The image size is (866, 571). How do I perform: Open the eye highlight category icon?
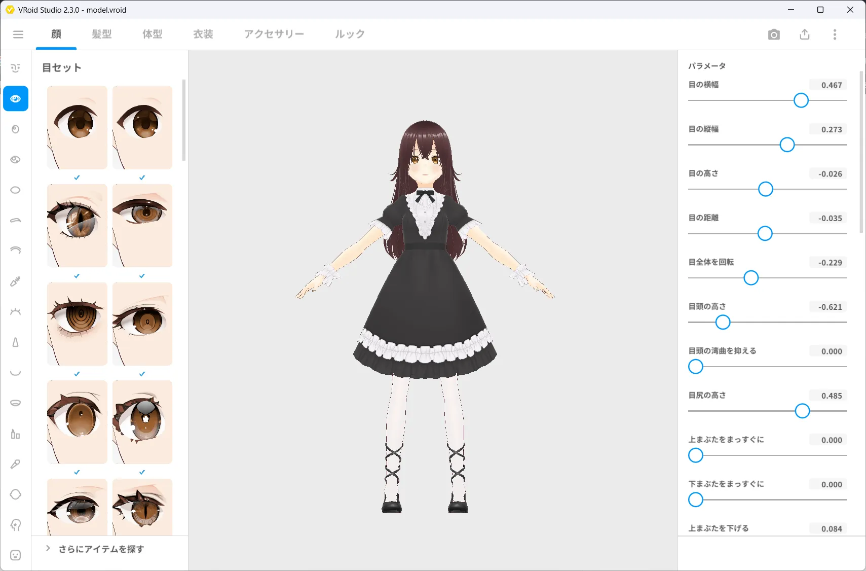coord(16,160)
